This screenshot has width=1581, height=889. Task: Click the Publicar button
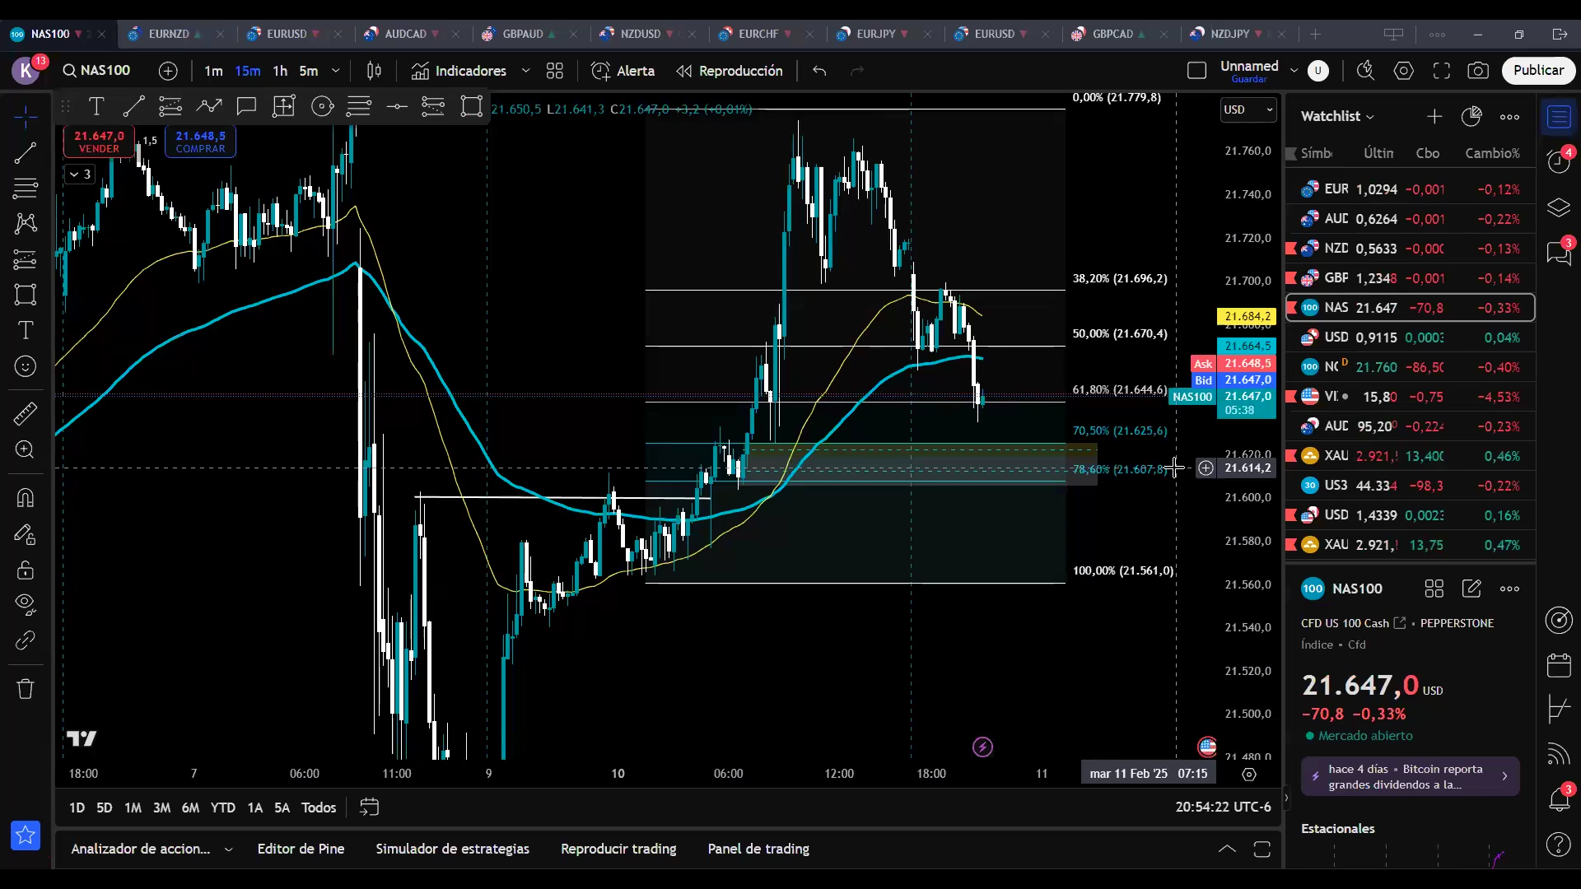click(1537, 71)
